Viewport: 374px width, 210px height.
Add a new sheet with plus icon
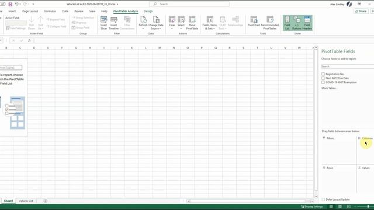pyautogui.click(x=45, y=201)
